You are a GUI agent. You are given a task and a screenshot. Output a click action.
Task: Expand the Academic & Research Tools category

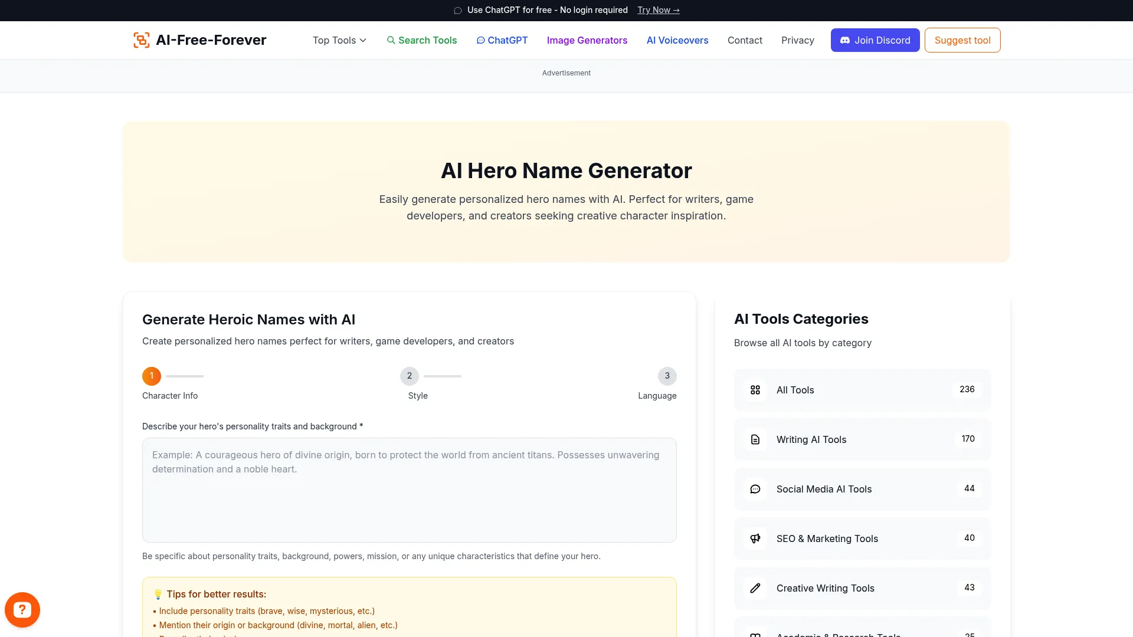(x=862, y=632)
